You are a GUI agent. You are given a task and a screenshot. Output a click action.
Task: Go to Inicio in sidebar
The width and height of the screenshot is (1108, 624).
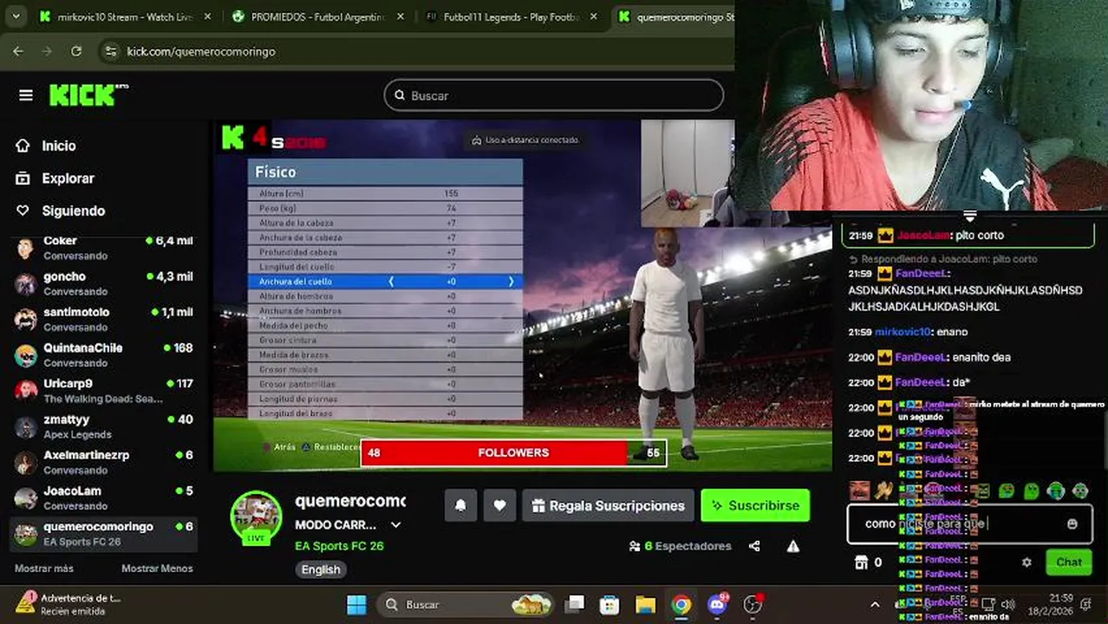58,146
